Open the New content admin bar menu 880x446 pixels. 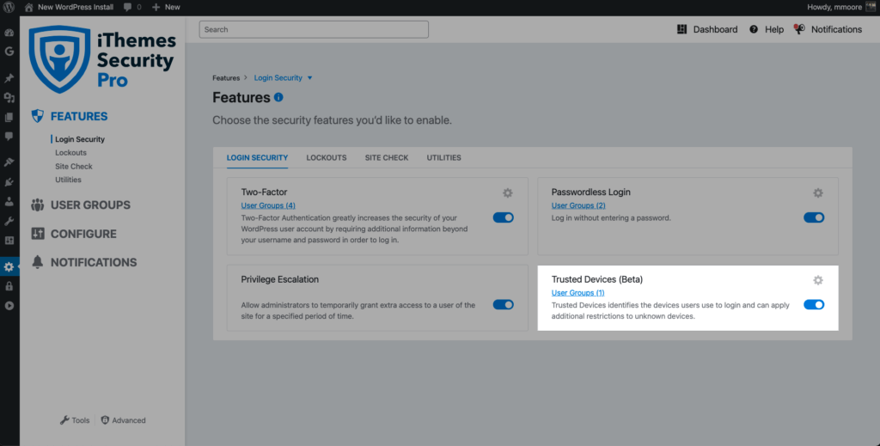point(166,7)
